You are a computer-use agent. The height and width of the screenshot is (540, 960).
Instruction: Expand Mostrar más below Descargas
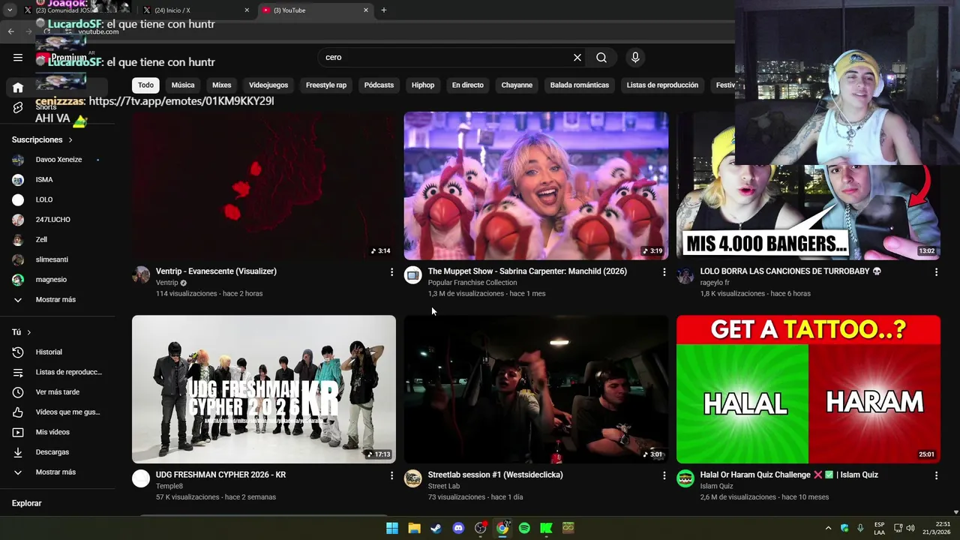point(57,472)
